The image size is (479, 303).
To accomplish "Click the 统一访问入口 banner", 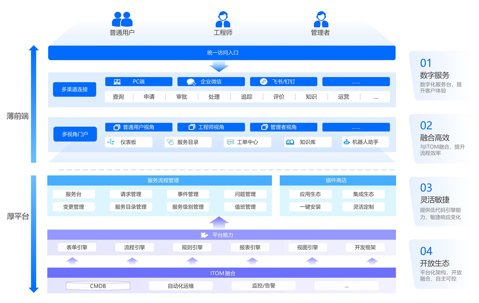I will click(222, 53).
